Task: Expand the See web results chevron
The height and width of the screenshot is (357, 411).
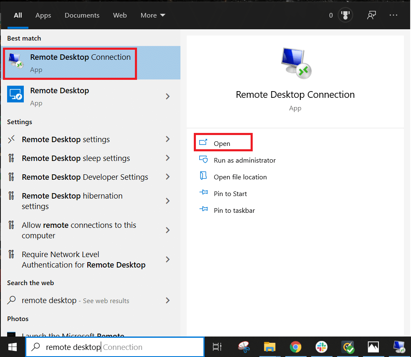Action: (x=167, y=301)
